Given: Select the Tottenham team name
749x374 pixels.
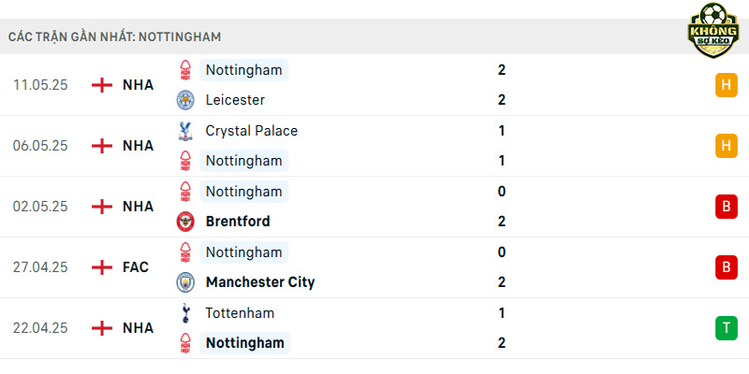Looking at the screenshot, I should click(240, 313).
